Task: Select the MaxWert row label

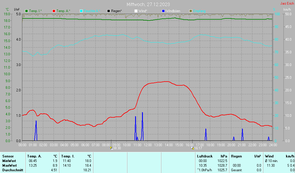Action: coord(10,165)
